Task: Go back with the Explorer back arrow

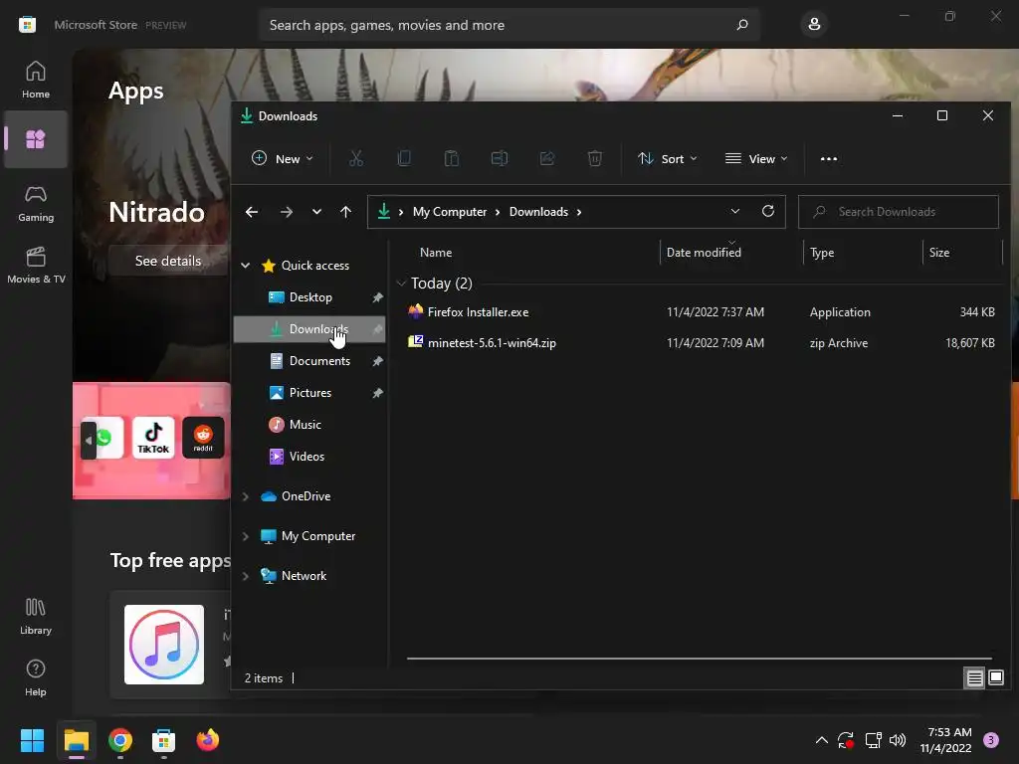Action: pos(252,212)
